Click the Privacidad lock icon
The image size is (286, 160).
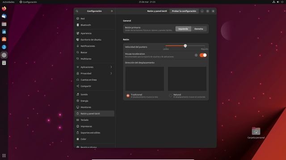point(78,73)
